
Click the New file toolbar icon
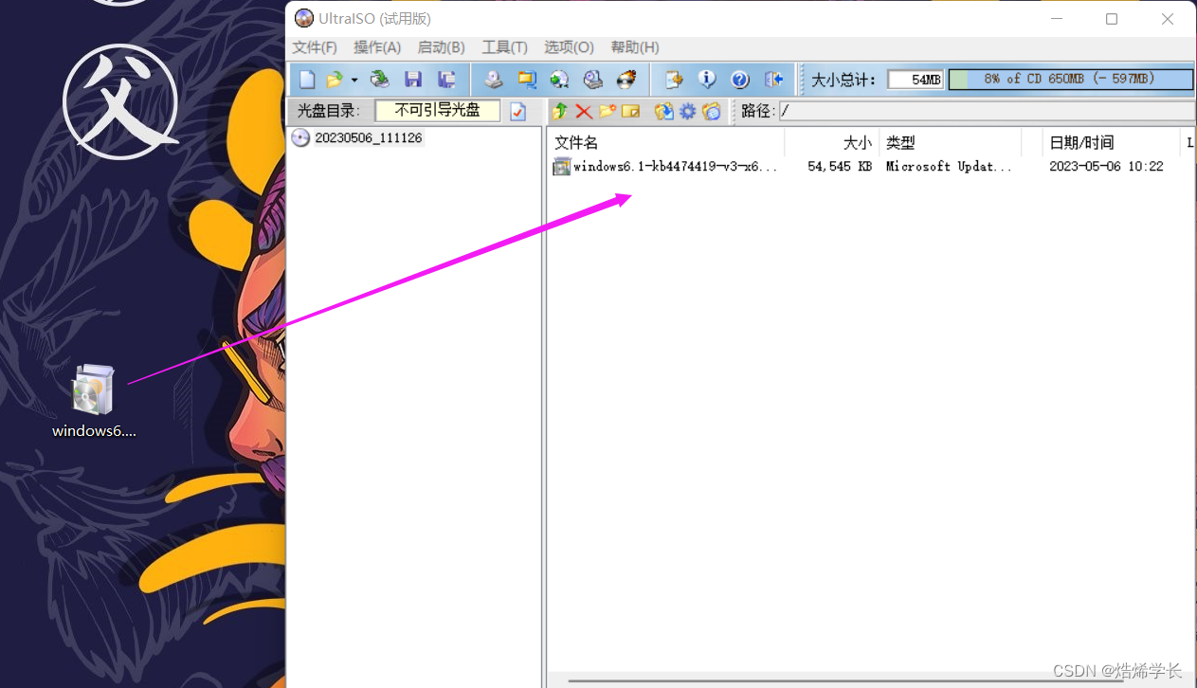tap(306, 80)
